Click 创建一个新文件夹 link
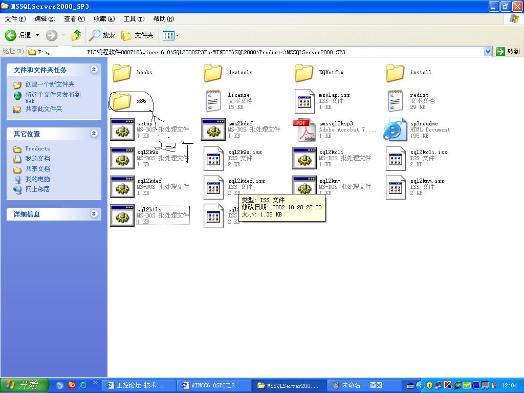This screenshot has width=524, height=393. click(50, 84)
